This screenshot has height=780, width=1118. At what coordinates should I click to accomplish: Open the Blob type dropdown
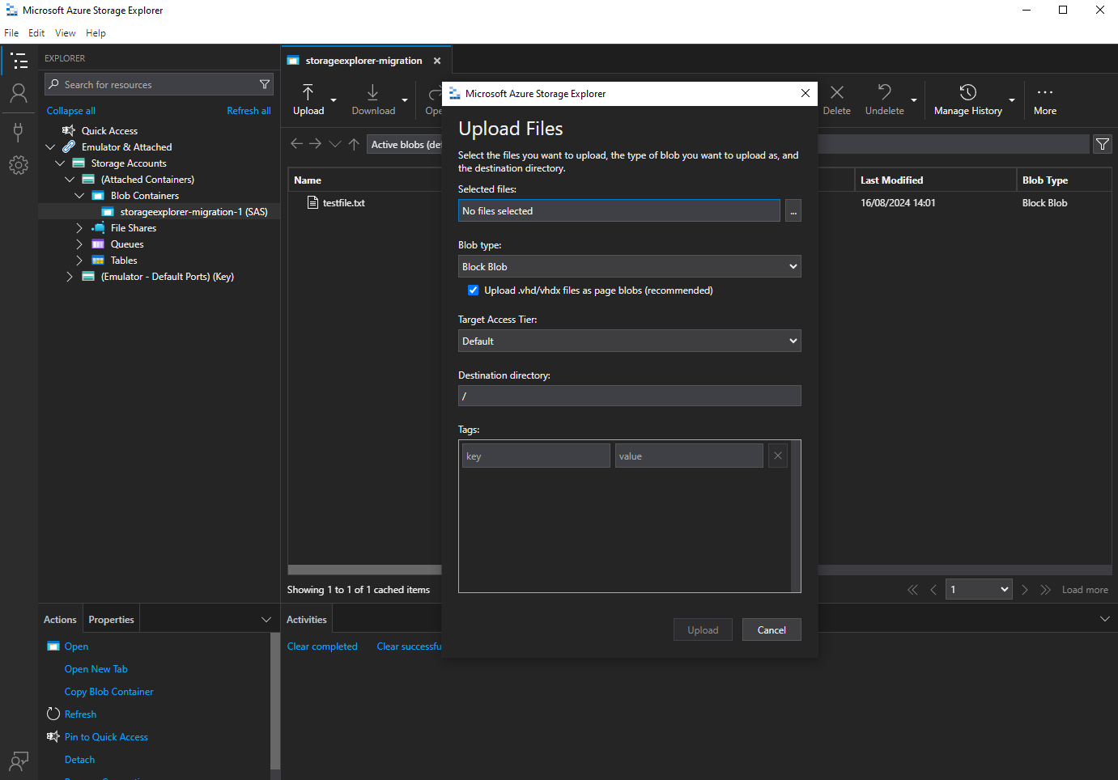pyautogui.click(x=630, y=266)
